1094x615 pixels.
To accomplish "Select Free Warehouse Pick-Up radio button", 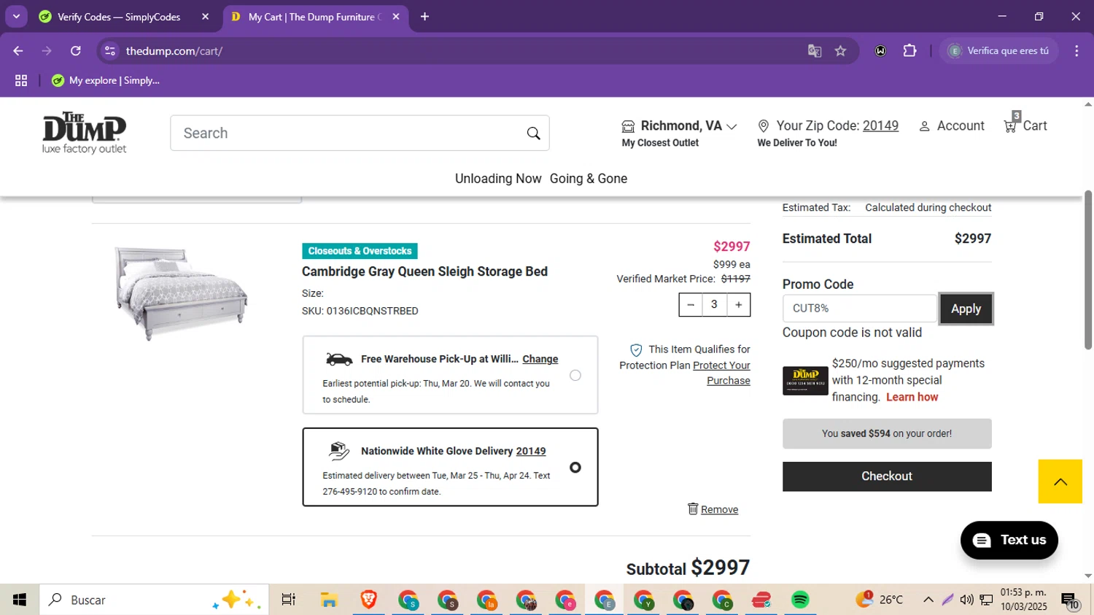I will [575, 375].
